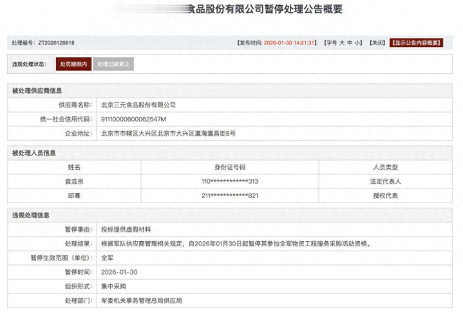Set font size to 中
Image resolution: width=463 pixels, height=317 pixels.
point(350,42)
